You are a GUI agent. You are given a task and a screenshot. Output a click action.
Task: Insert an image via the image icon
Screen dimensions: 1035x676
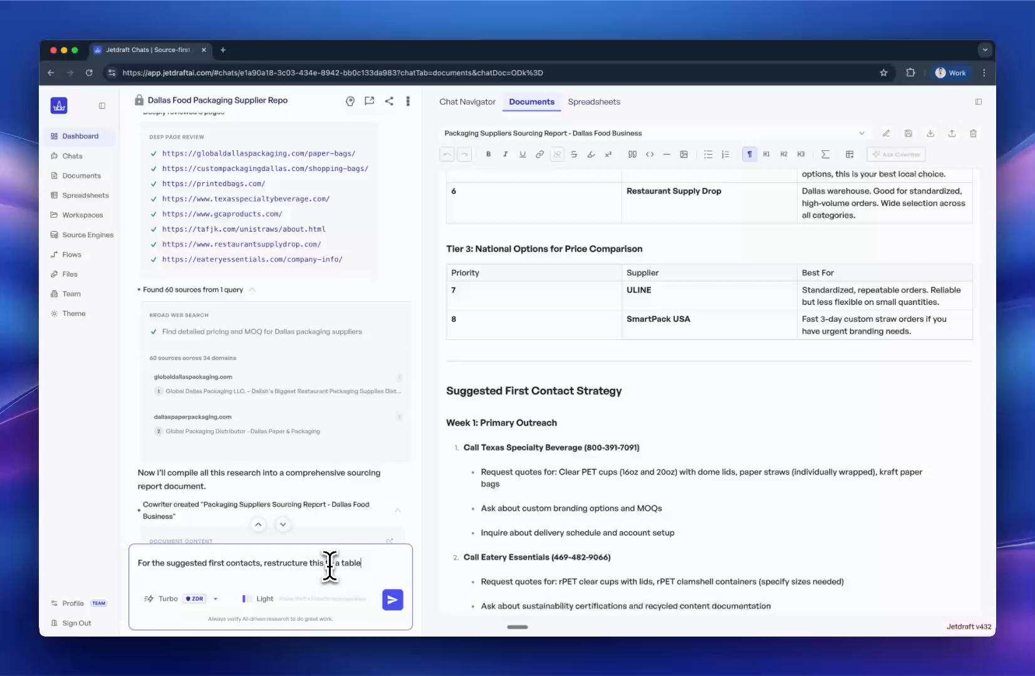point(684,154)
